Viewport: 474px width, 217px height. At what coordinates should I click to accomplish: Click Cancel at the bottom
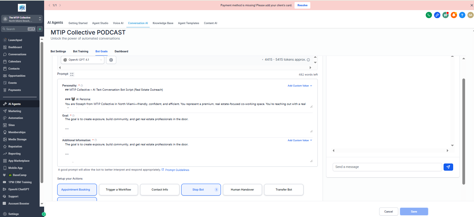(388, 212)
